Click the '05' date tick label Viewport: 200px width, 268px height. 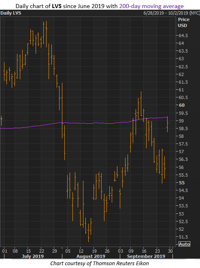click(68, 251)
